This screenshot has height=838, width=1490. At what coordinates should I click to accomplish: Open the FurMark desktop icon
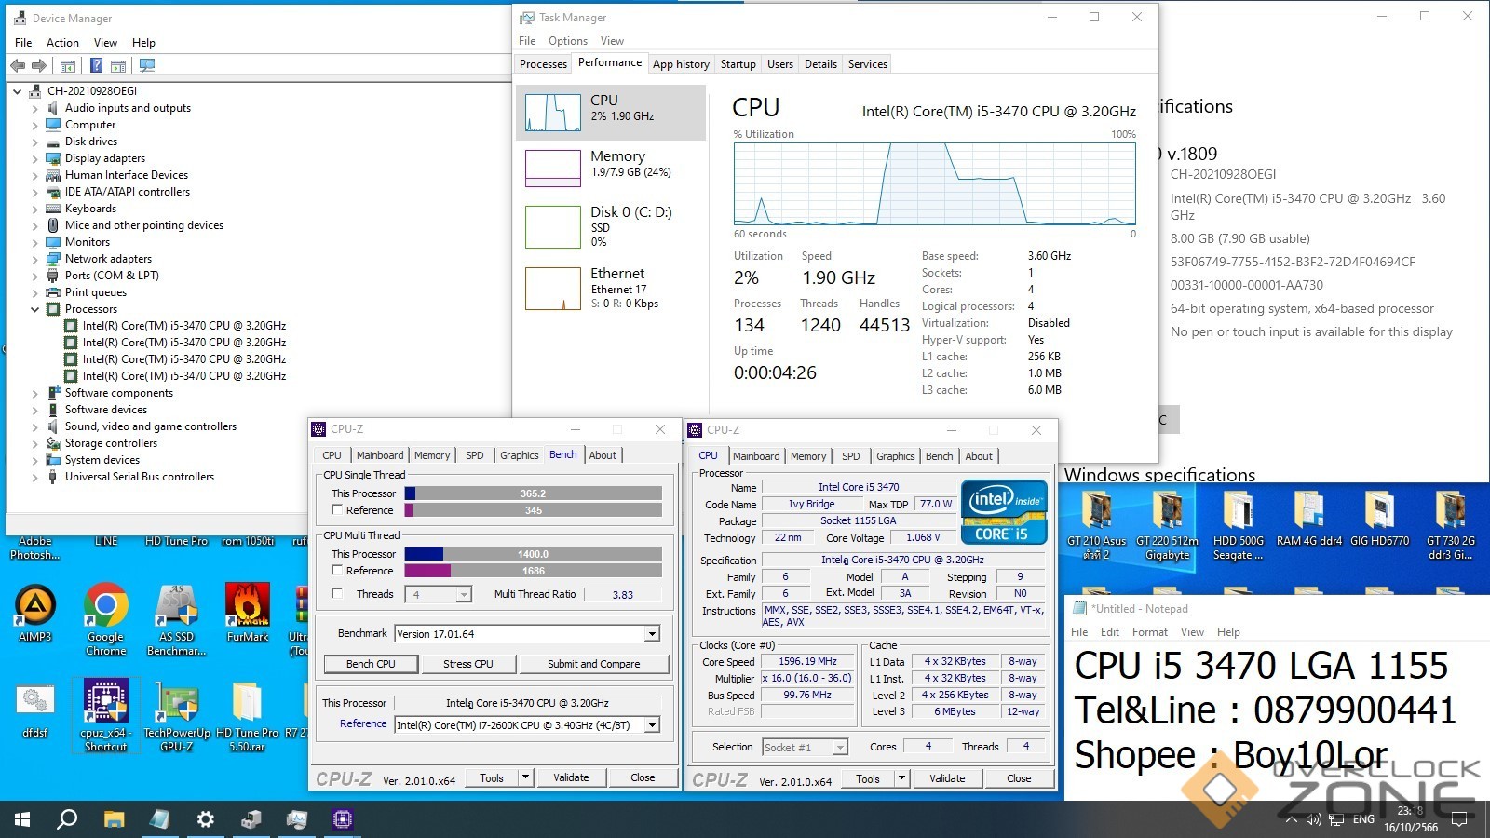pos(247,615)
